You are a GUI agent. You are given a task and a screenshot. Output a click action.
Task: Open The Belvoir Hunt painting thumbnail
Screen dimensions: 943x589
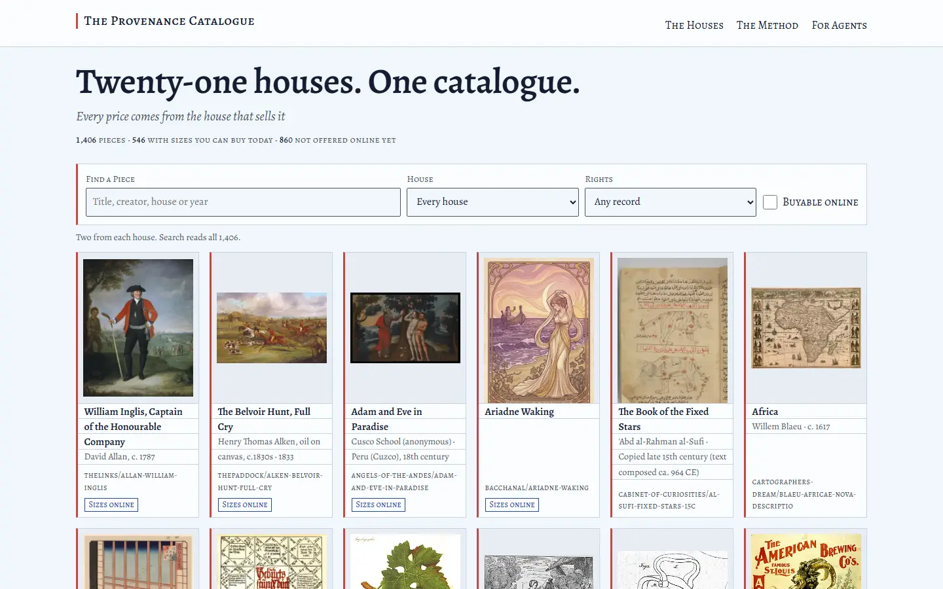(272, 328)
